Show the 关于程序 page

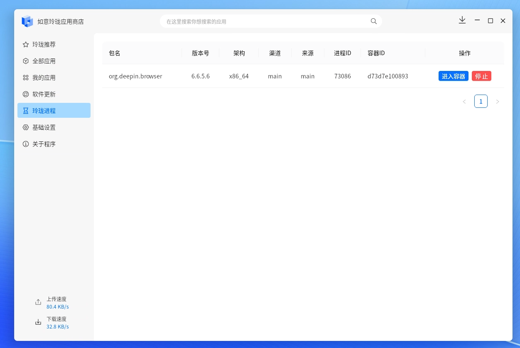pyautogui.click(x=54, y=144)
